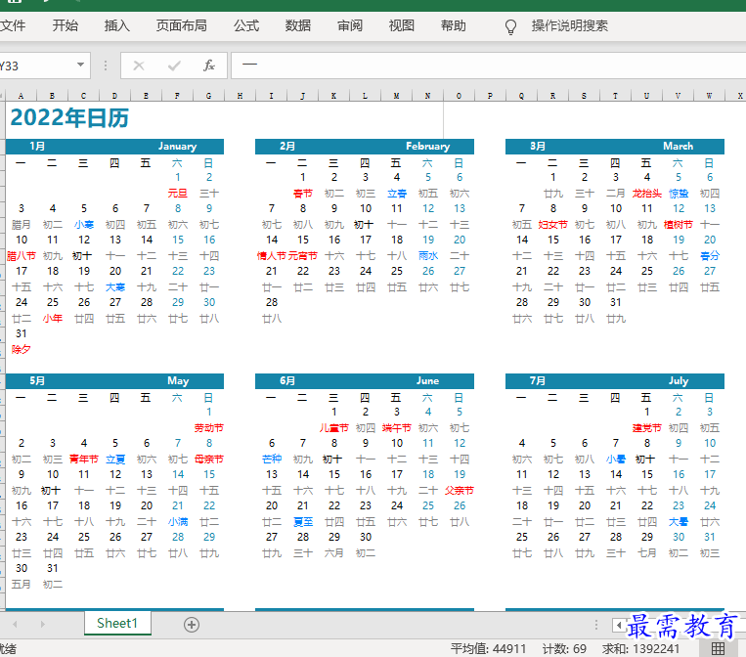
Task: Click the lightbulb search icon
Action: point(510,26)
